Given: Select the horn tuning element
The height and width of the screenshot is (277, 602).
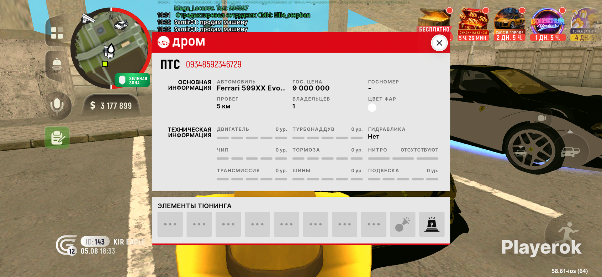Looking at the screenshot, I should [x=403, y=224].
